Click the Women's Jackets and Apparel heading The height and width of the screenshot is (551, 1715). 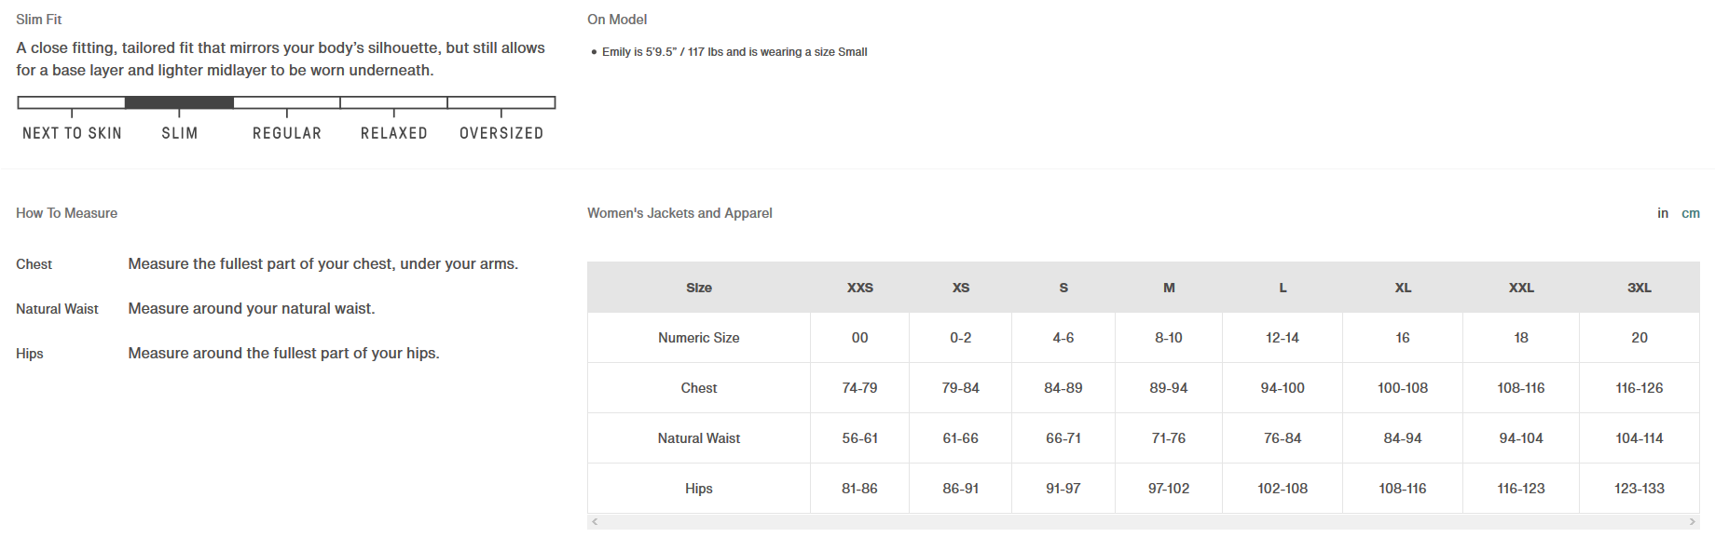(679, 213)
